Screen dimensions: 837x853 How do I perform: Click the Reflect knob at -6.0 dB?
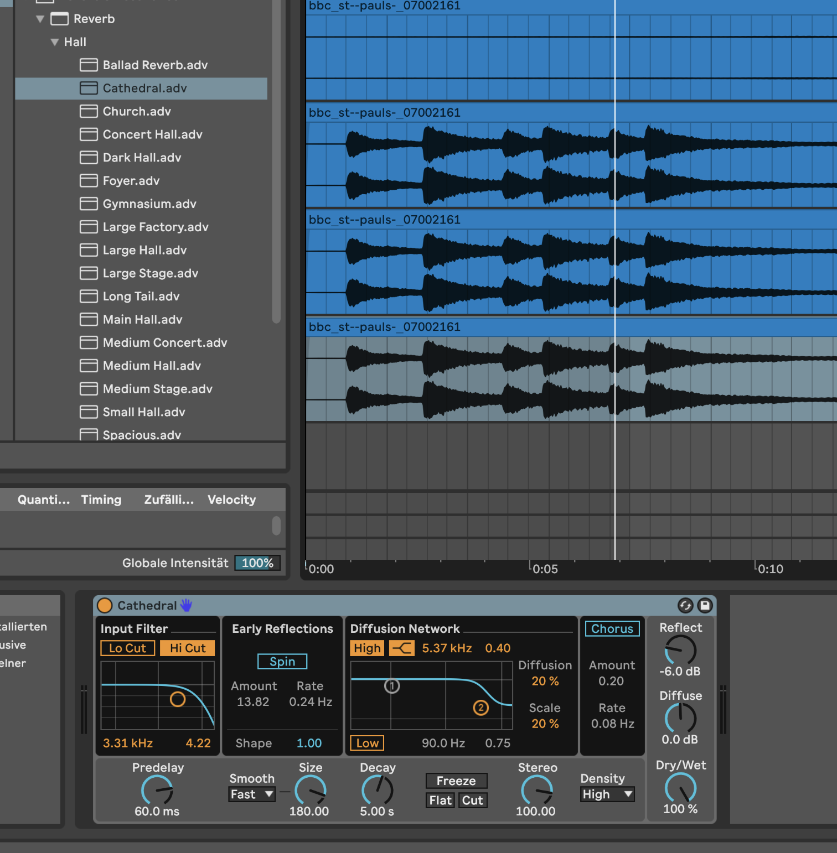coord(680,650)
